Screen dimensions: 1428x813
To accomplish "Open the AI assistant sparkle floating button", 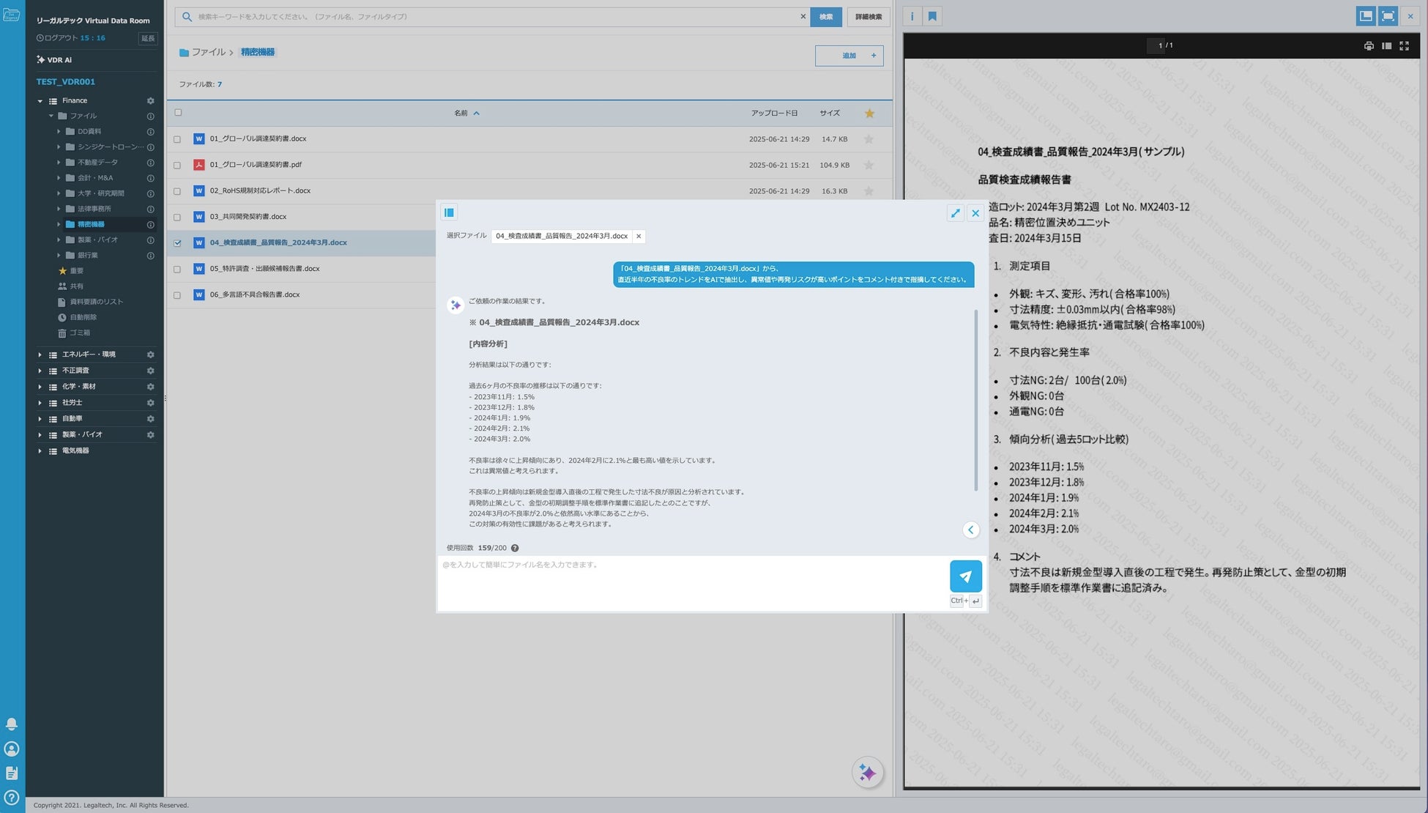I will 867,773.
